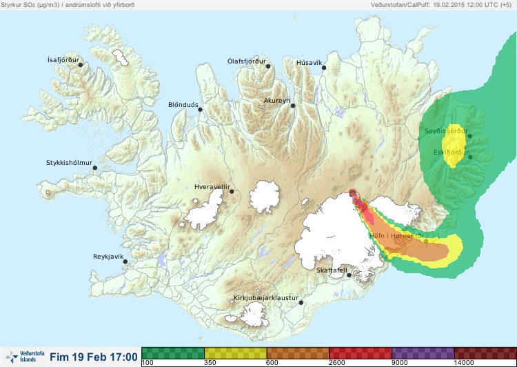Click the 'Styrkur SO2' title text
The height and width of the screenshot is (367, 517).
pos(68,5)
